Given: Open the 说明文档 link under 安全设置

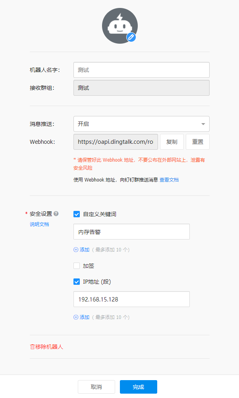Looking at the screenshot, I should pyautogui.click(x=39, y=224).
